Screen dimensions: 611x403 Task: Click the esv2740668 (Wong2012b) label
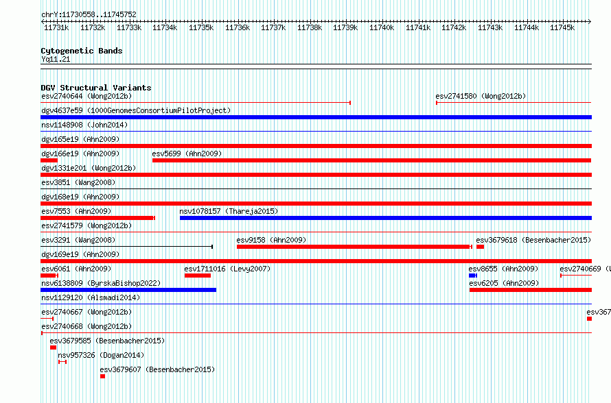point(87,326)
